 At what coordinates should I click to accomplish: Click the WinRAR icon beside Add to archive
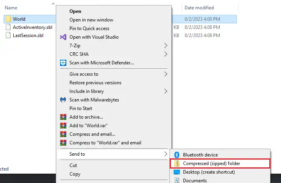(63, 117)
